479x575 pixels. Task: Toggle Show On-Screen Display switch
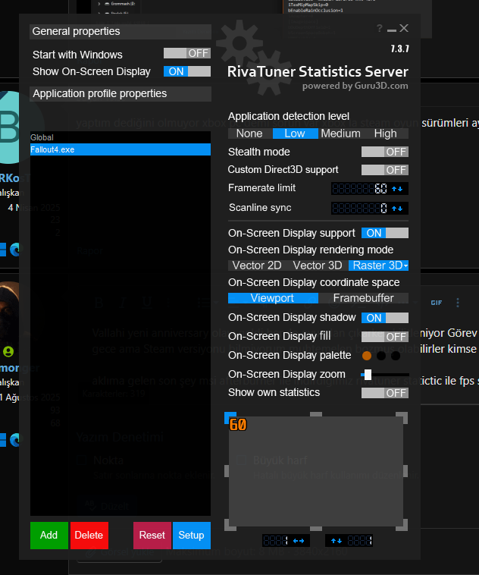pyautogui.click(x=187, y=71)
